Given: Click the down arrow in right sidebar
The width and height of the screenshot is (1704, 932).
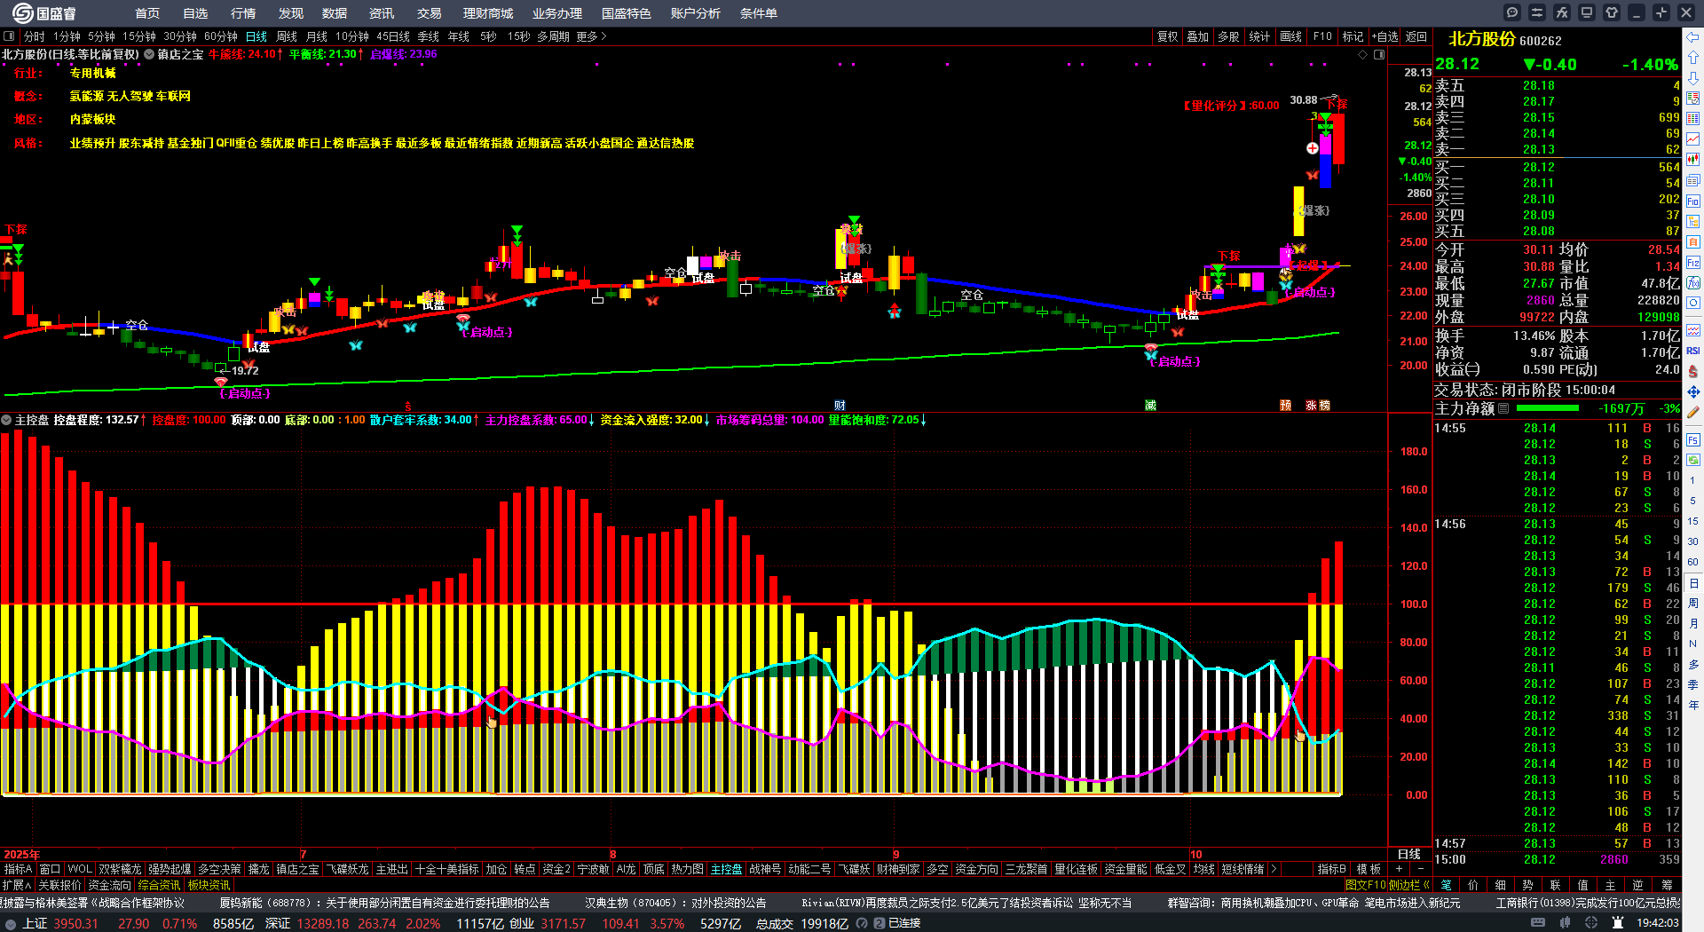Looking at the screenshot, I should (1693, 78).
